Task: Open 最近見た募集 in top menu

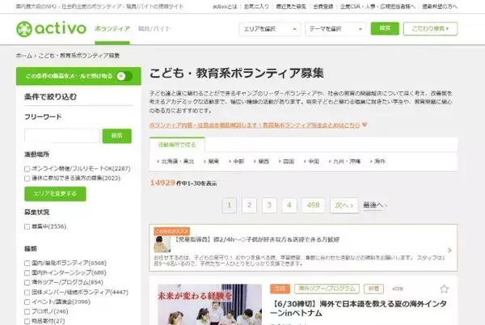Action: [x=291, y=6]
